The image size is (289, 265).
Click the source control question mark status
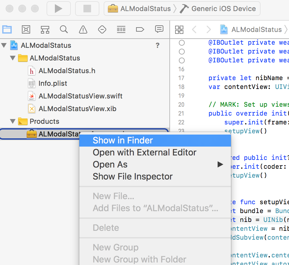[158, 45]
